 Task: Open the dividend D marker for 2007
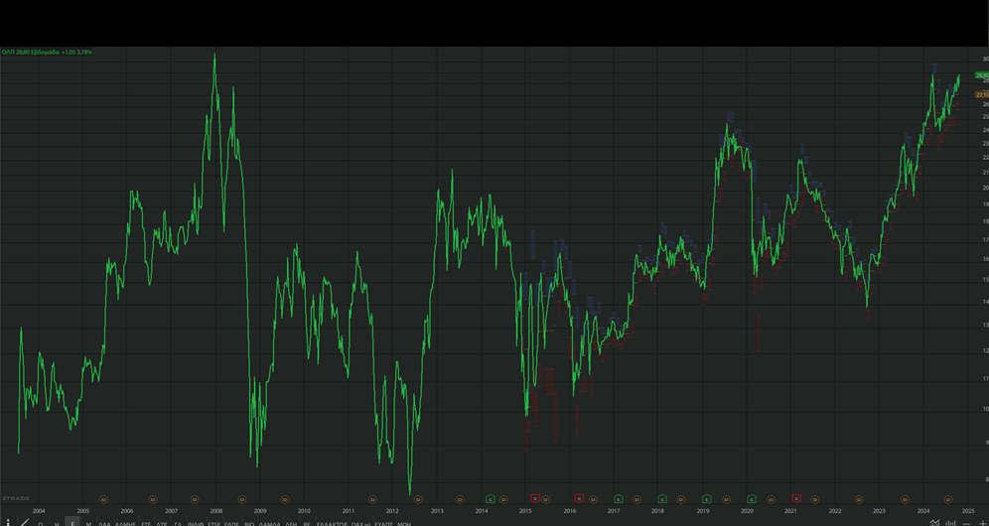195,499
